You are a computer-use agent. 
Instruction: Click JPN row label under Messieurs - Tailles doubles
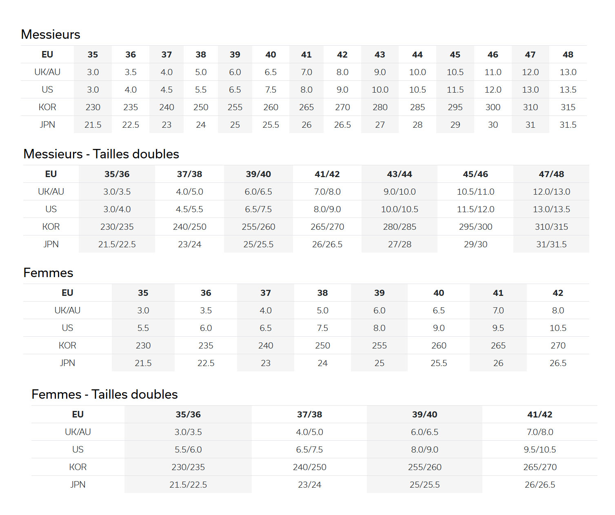[51, 244]
